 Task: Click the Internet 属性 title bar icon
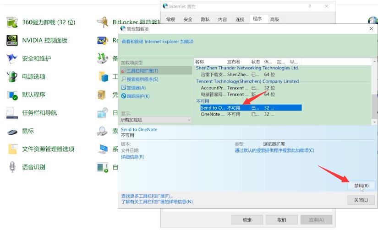[165, 6]
